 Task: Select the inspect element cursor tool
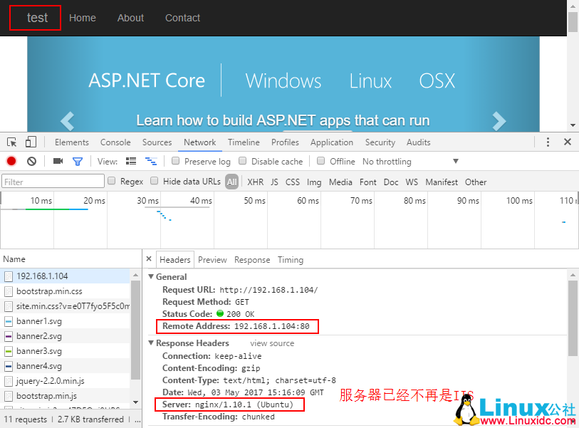click(11, 142)
